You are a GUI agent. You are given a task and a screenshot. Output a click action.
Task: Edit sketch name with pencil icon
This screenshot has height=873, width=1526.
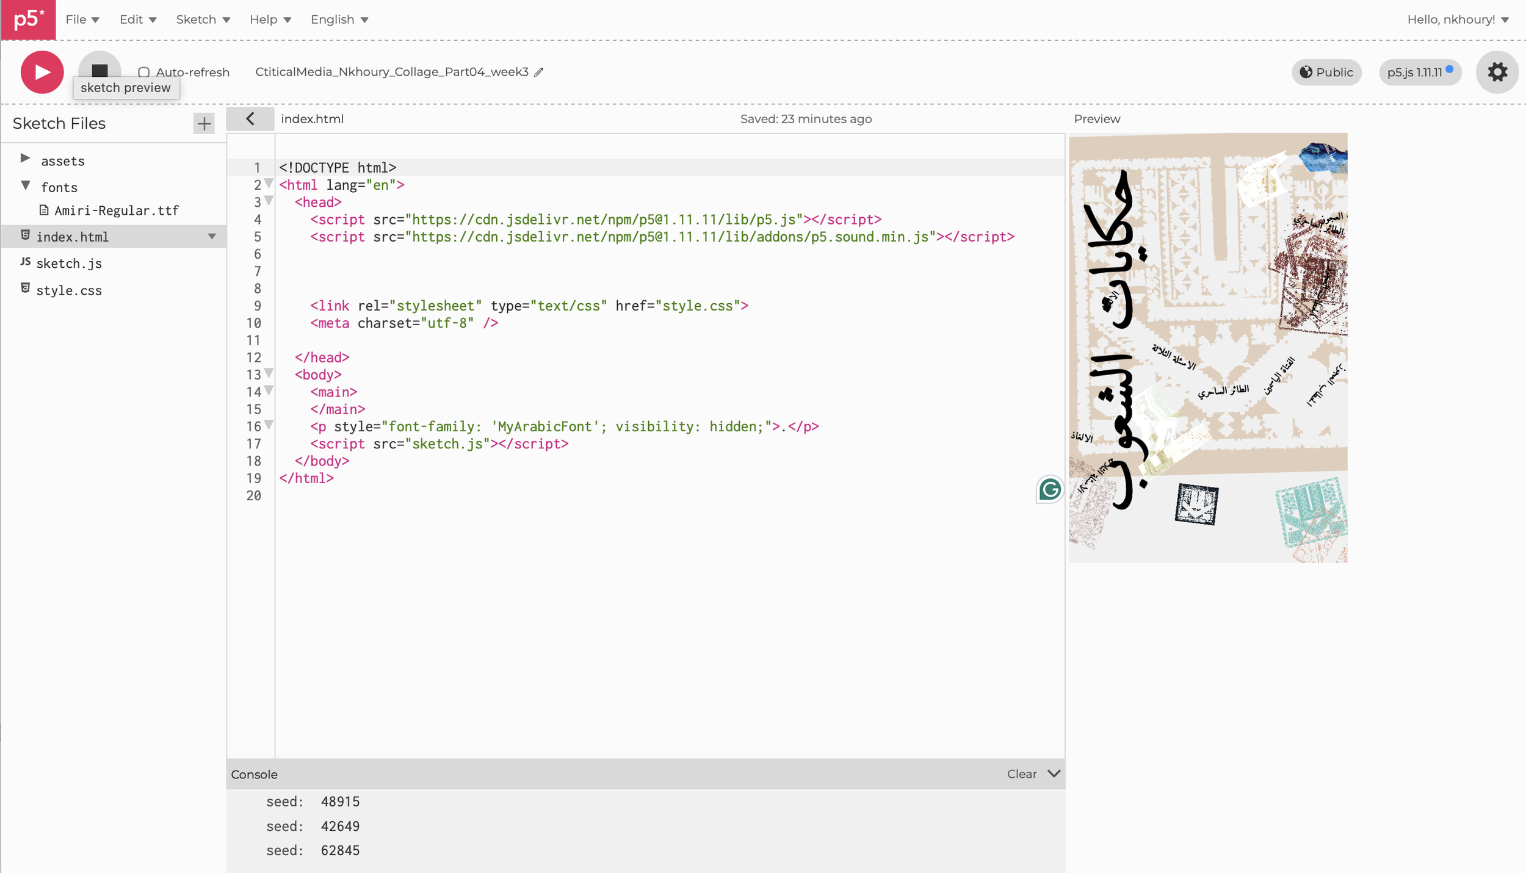[538, 73]
